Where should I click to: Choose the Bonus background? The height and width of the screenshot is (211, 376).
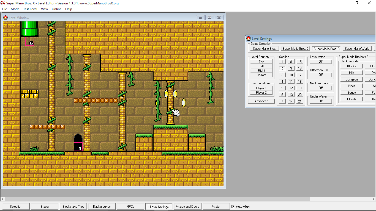pos(352,93)
